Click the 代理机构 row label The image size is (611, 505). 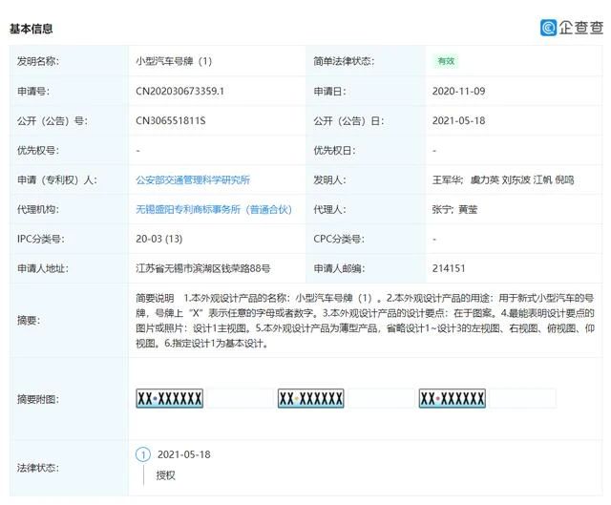(x=38, y=209)
